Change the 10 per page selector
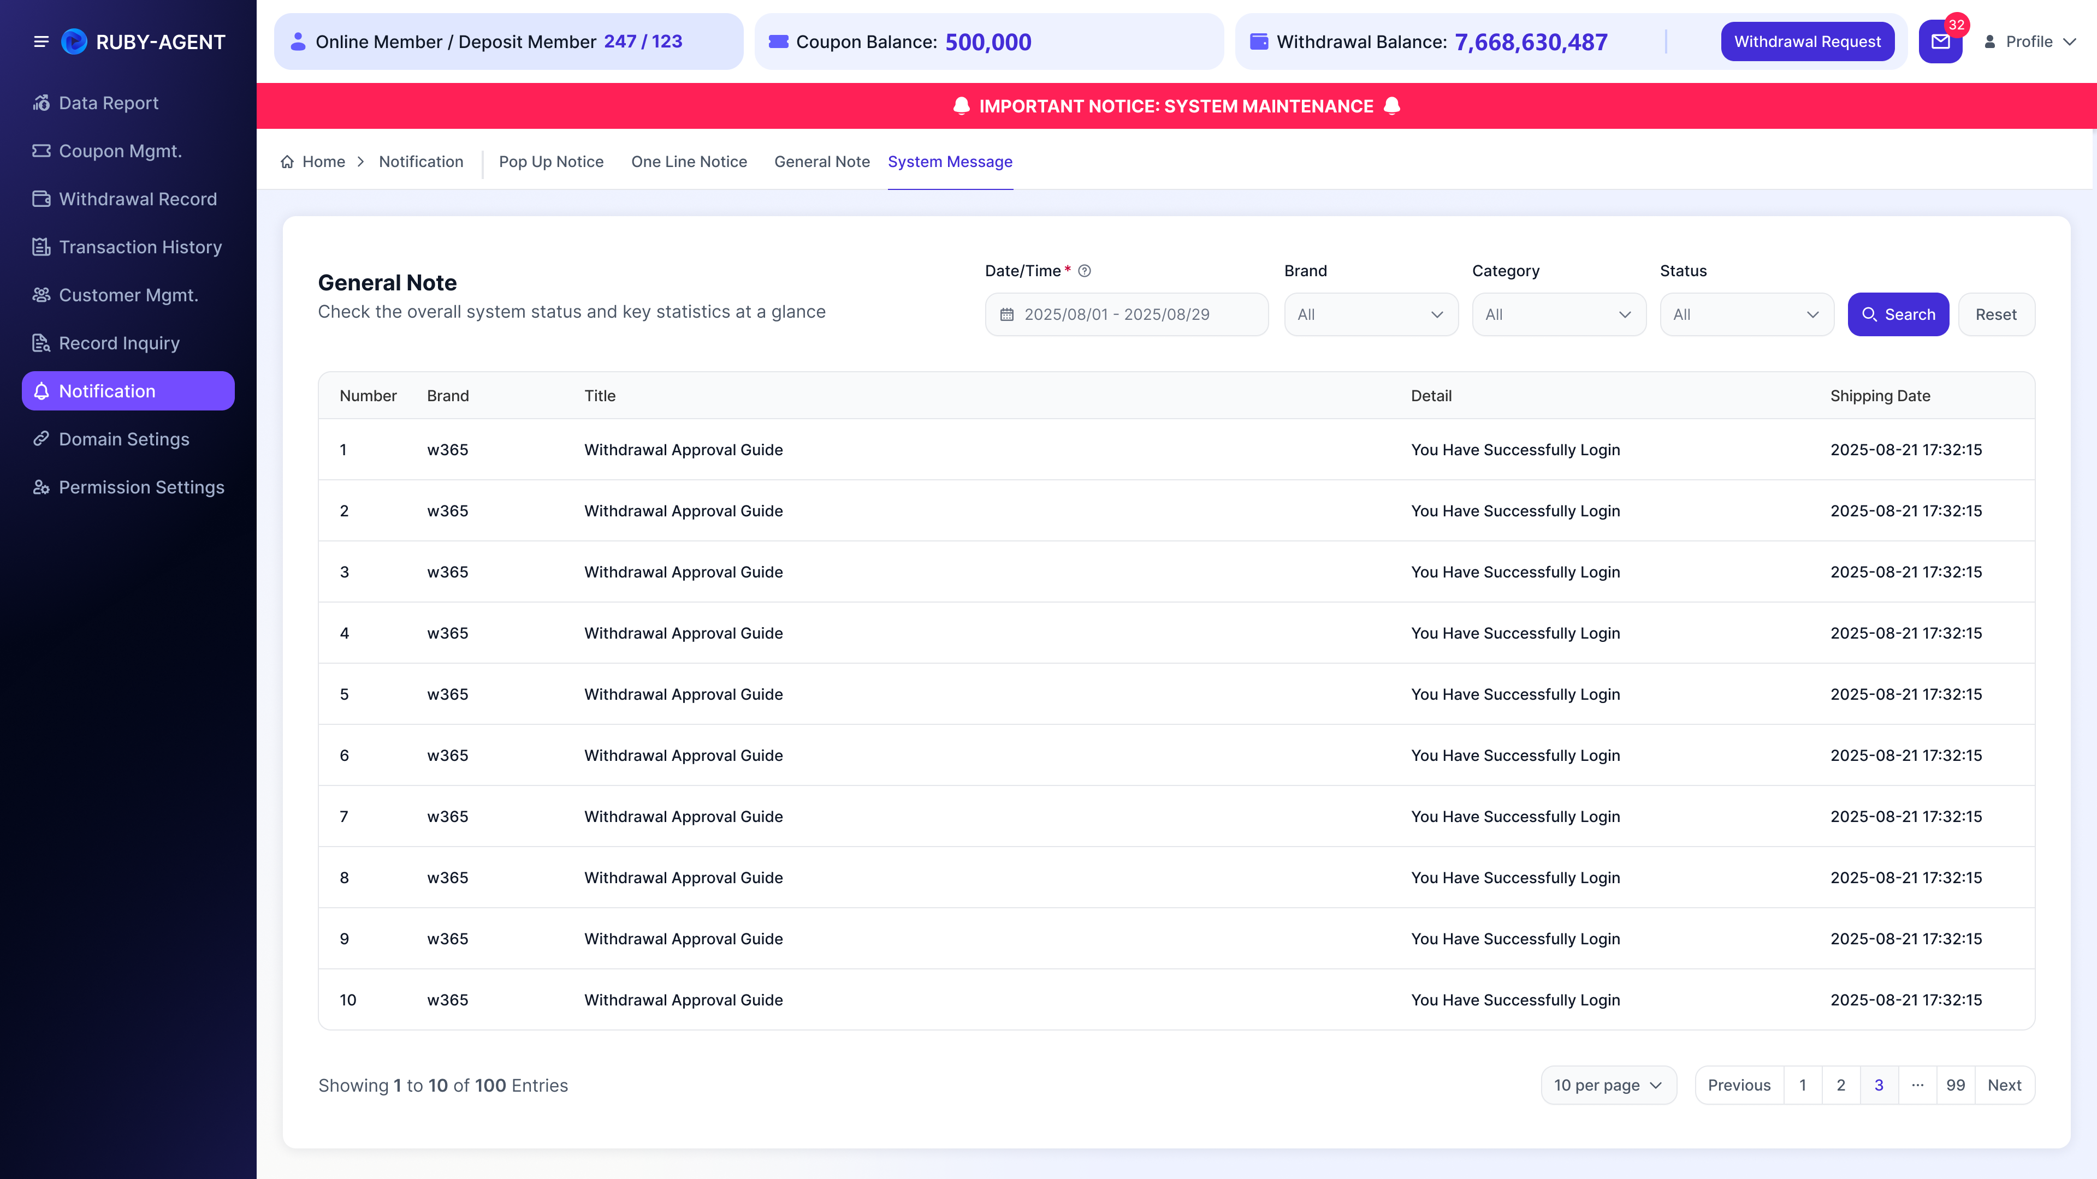This screenshot has width=2097, height=1179. 1609,1086
